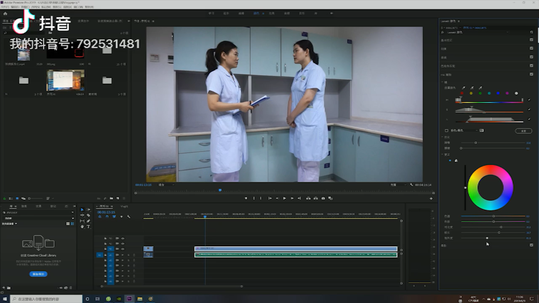Select the Pen tool
Image resolution: width=539 pixels, height=303 pixels.
coord(88,221)
